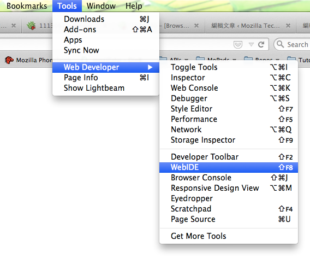The height and width of the screenshot is (258, 310).
Task: Click the Pocket save icon in URL bar
Action: (237, 45)
